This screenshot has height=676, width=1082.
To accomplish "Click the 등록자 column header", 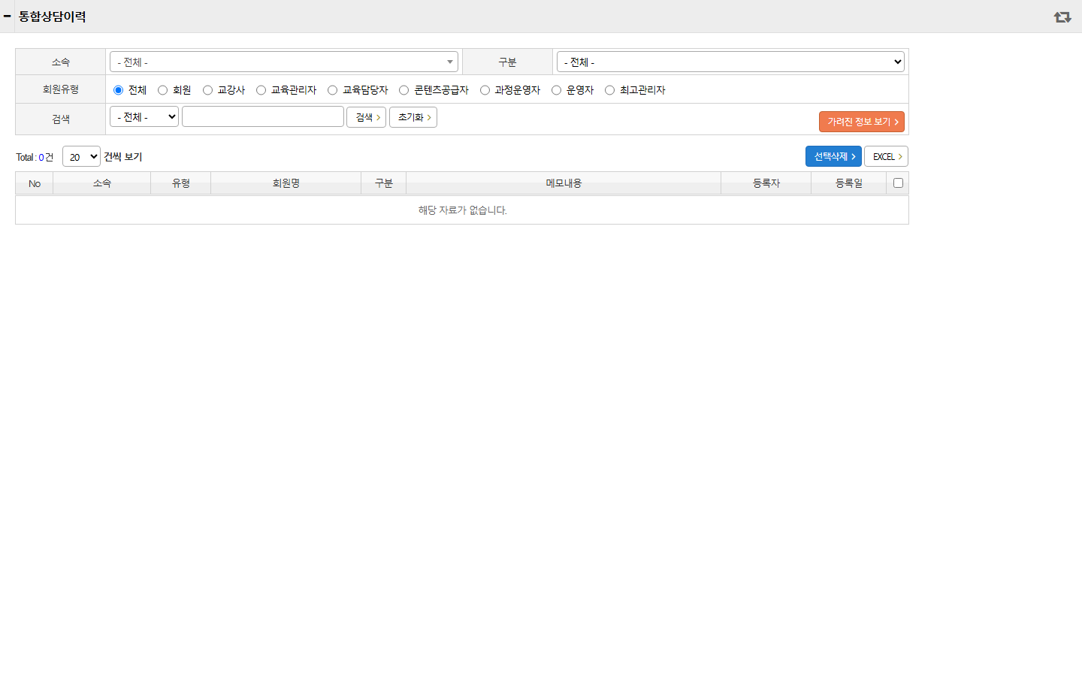I will coord(766,183).
